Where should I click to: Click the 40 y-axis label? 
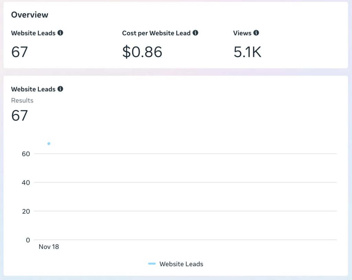click(x=26, y=183)
